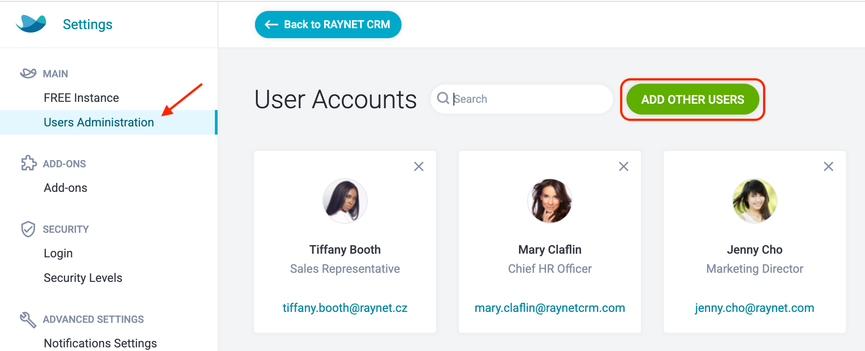865x351 pixels.
Task: Click Jenny Cho's avatar photo
Action: click(x=755, y=201)
